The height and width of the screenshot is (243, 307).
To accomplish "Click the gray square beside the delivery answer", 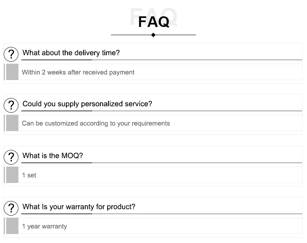I will (12, 72).
